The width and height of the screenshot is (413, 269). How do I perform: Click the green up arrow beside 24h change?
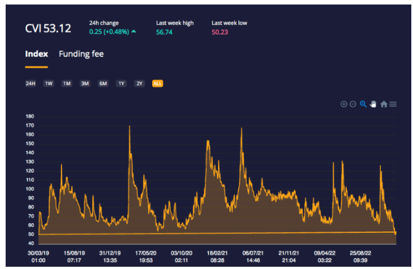134,32
